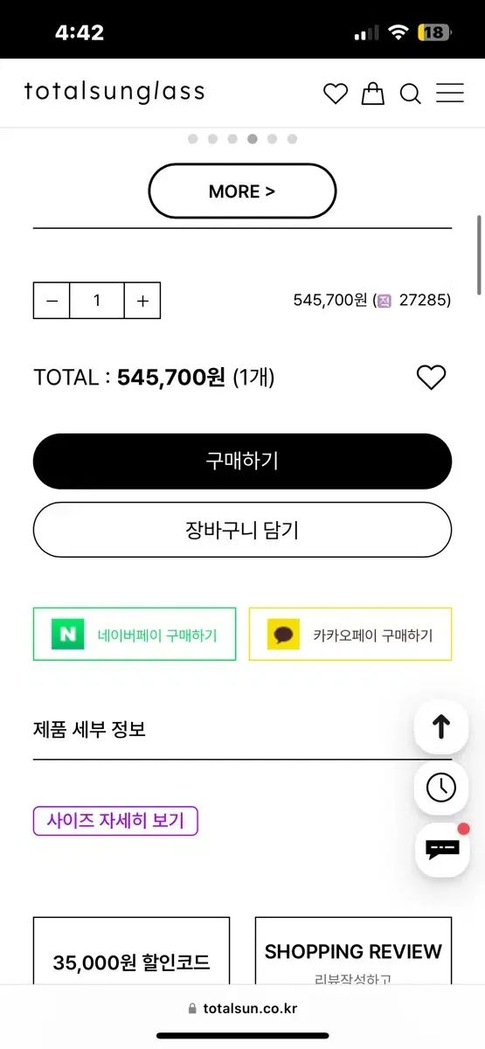The height and width of the screenshot is (1049, 485).
Task: Tap the search magnifier icon
Action: [x=411, y=94]
